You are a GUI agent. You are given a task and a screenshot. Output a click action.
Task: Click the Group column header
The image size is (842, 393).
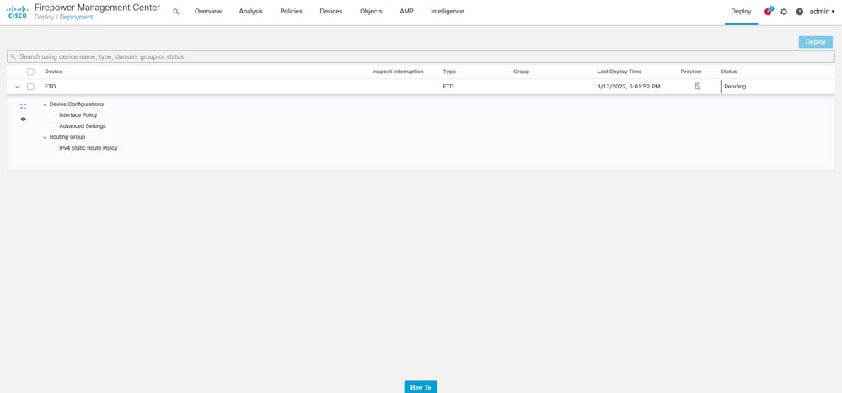[522, 72]
